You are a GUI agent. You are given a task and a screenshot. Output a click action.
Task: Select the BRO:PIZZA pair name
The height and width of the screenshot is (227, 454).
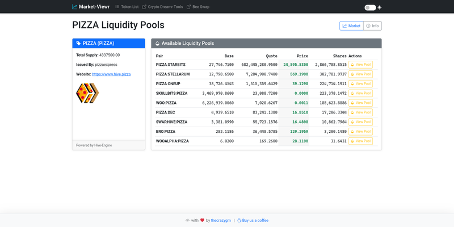(166, 132)
